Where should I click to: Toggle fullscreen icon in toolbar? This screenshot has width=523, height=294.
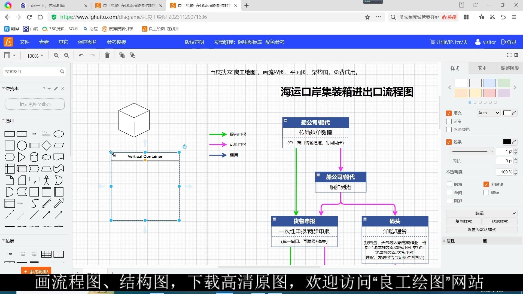pyautogui.click(x=509, y=55)
